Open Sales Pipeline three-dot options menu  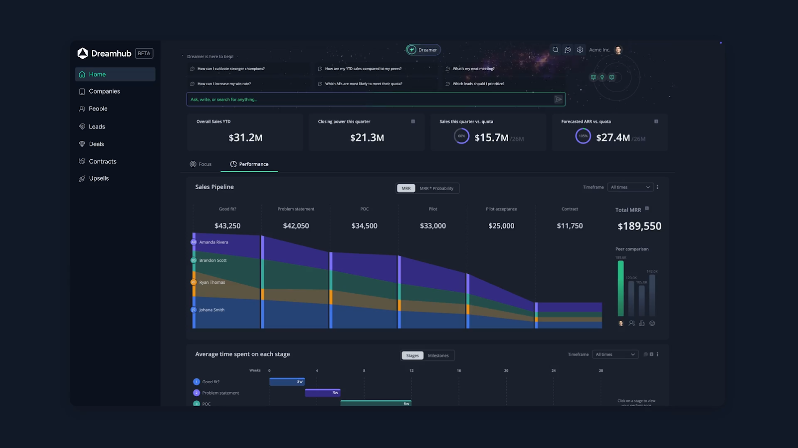point(657,187)
